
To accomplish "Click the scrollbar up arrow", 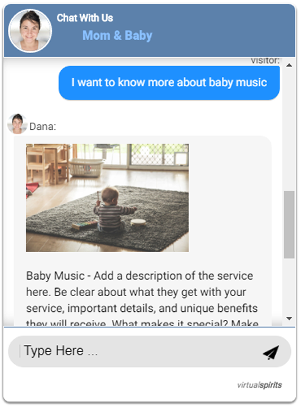I will point(289,65).
